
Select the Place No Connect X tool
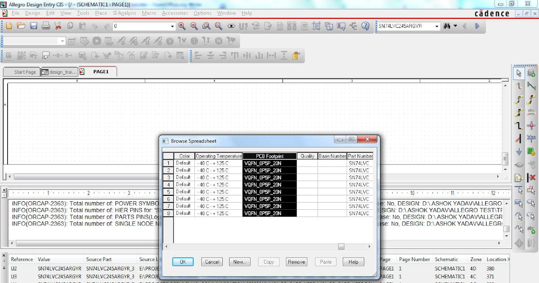pyautogui.click(x=531, y=177)
